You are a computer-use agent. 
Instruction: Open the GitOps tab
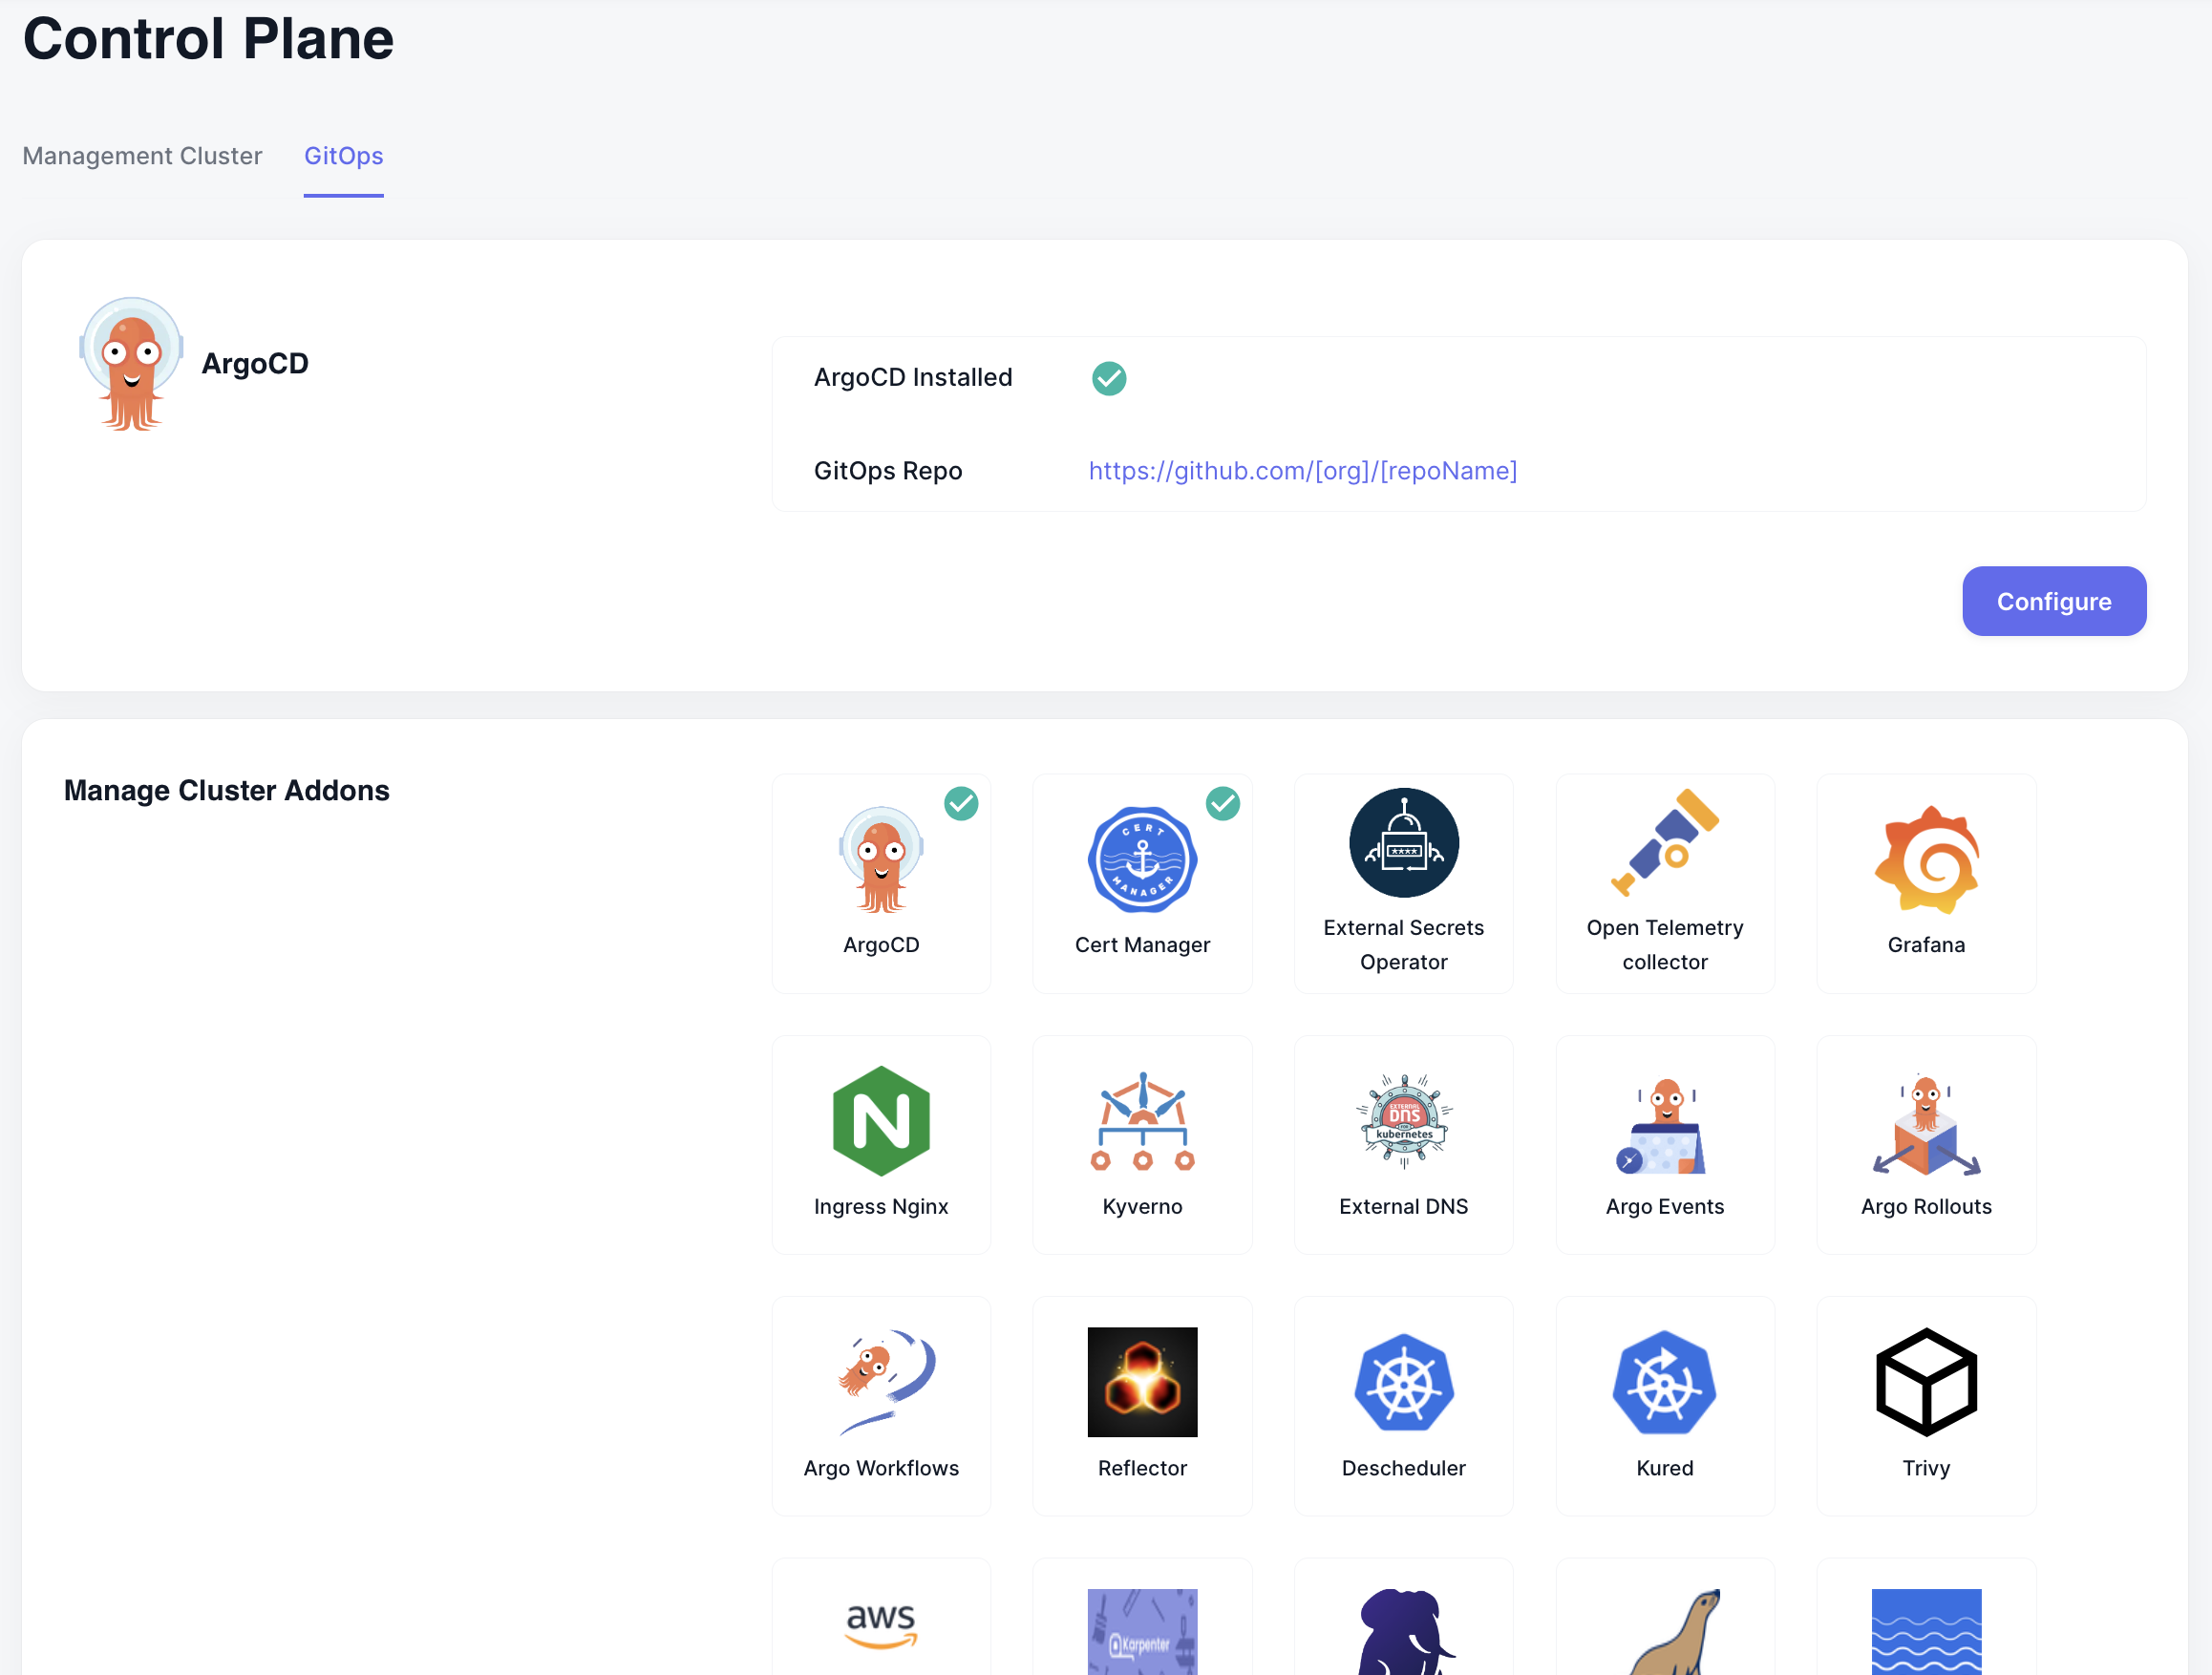[x=343, y=156]
